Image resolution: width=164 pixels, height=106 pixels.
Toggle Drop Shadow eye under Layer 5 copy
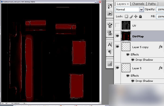pyautogui.click(x=133, y=60)
